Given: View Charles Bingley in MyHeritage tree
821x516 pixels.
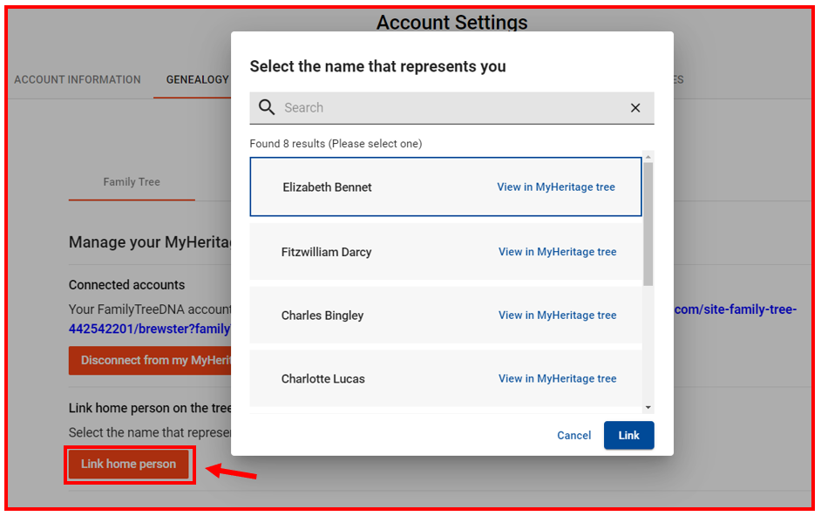Looking at the screenshot, I should coord(558,316).
